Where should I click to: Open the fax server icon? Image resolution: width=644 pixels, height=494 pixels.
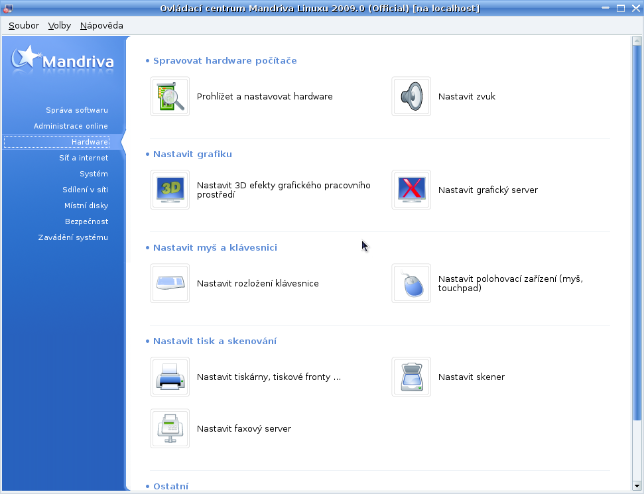pyautogui.click(x=170, y=428)
